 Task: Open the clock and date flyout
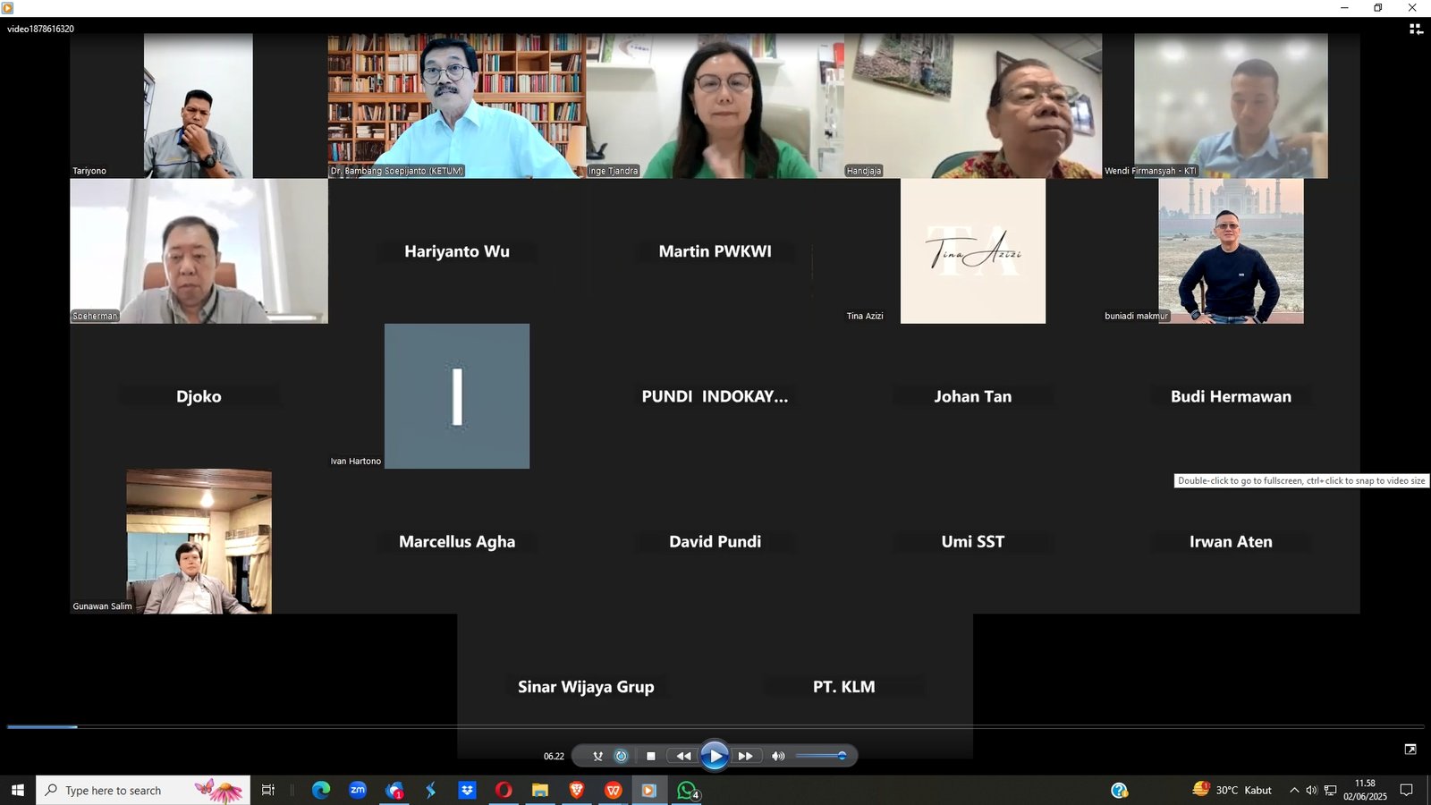pyautogui.click(x=1365, y=790)
